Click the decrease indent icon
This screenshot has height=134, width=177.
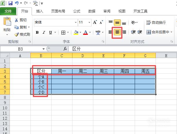(x=133, y=32)
